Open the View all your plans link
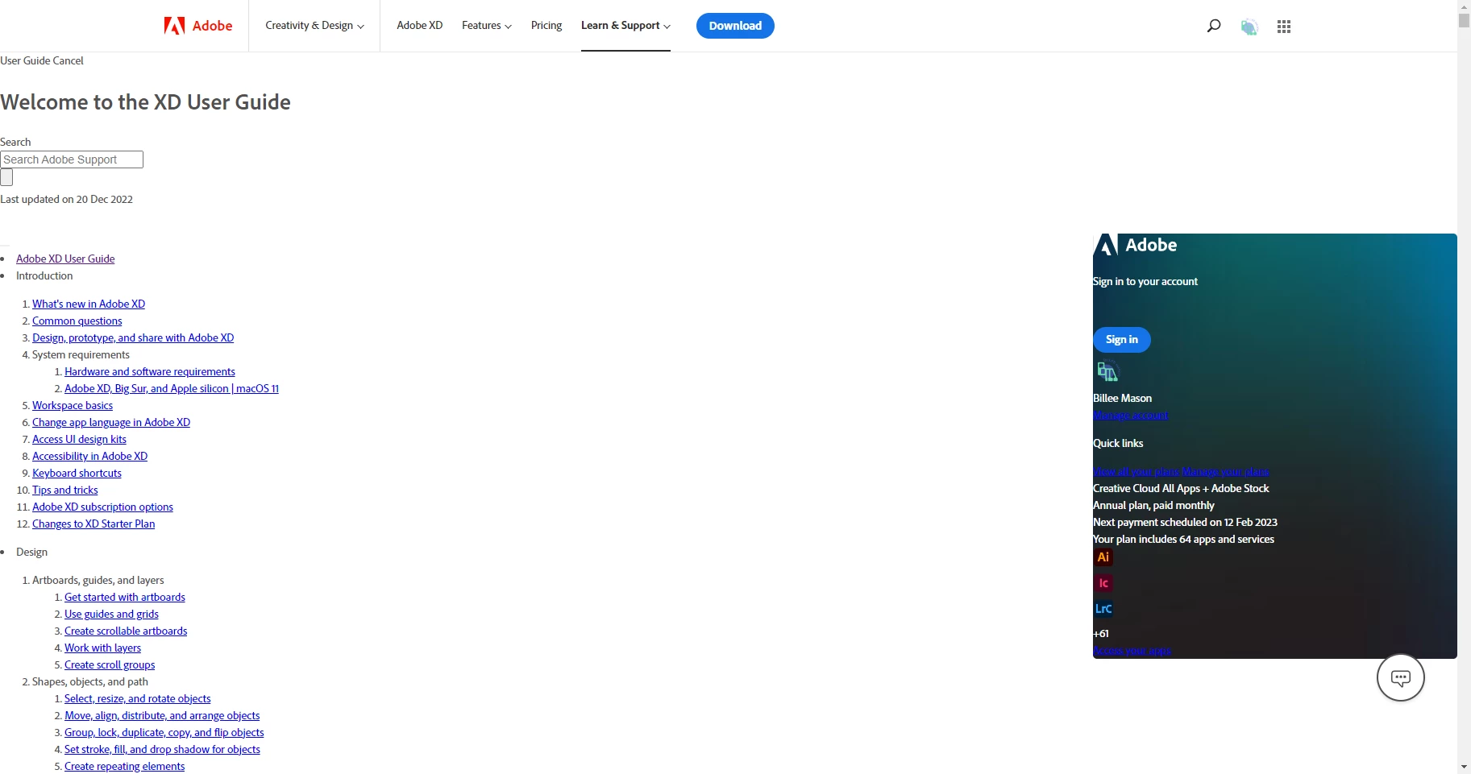This screenshot has width=1471, height=774. pos(1136,472)
